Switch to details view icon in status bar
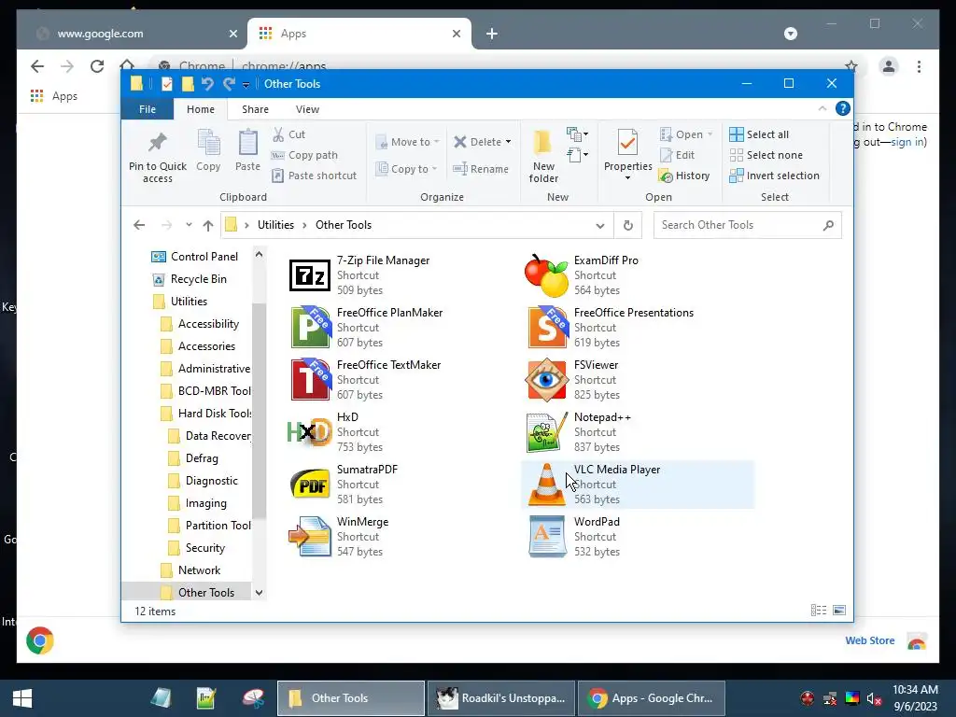Screen dimensions: 956x717 click(x=819, y=611)
